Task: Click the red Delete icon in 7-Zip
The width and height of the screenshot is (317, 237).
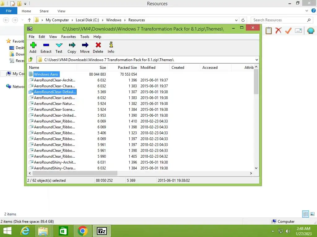Action: [x=98, y=48]
